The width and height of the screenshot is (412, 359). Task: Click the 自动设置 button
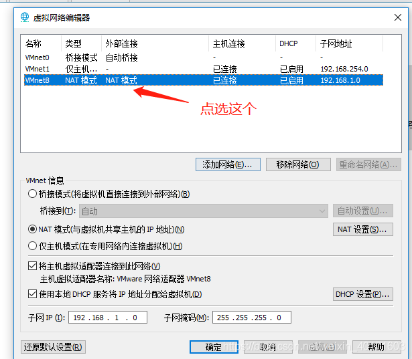click(363, 211)
